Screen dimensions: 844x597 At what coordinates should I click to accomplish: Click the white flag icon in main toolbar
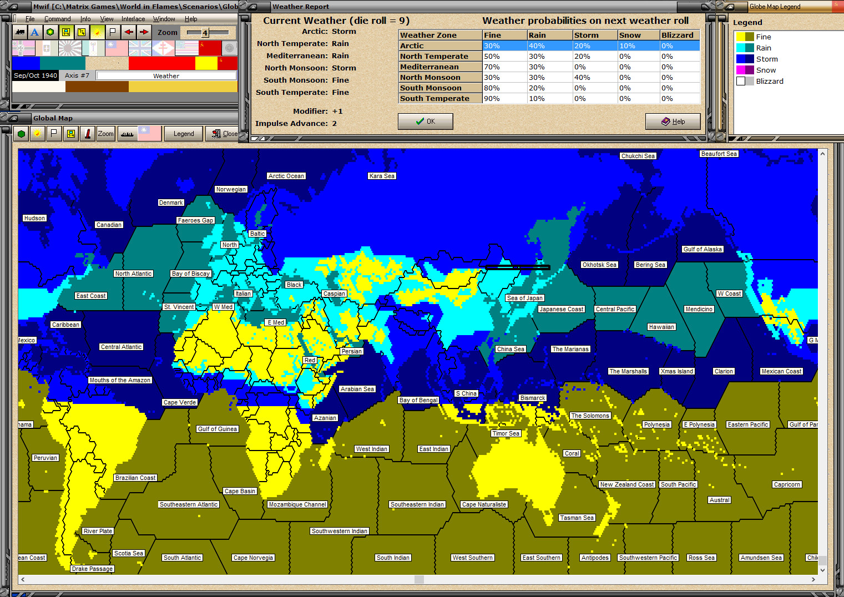coord(113,32)
